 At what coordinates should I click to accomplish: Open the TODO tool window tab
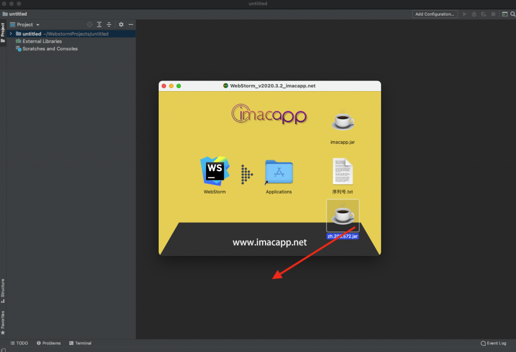(x=19, y=343)
